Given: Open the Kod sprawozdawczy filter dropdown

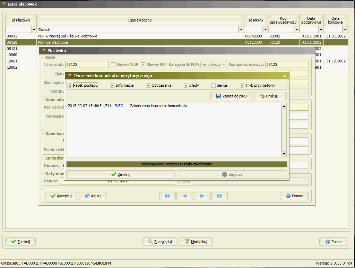Looking at the screenshot, I should pos(297,29).
